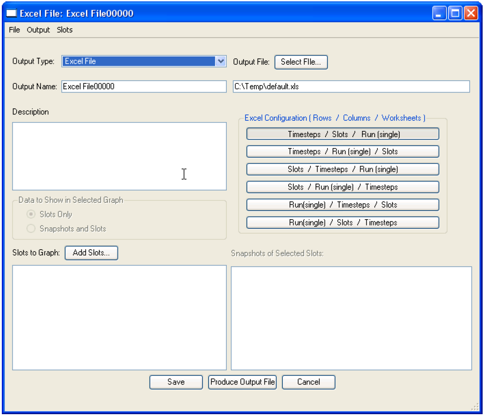Select the Slots Only radio button
The width and height of the screenshot is (484, 416).
(31, 215)
